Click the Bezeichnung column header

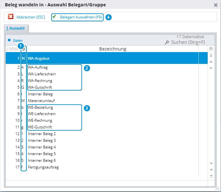tap(113, 49)
